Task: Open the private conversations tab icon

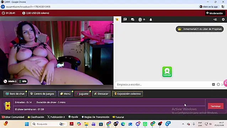Action: (x=132, y=20)
